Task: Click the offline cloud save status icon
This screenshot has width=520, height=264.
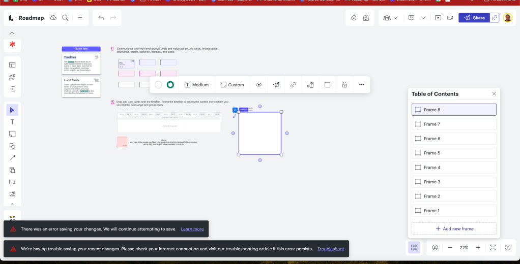Action: point(53,18)
